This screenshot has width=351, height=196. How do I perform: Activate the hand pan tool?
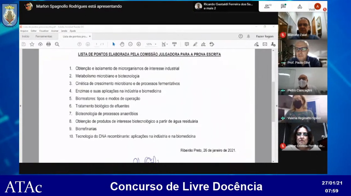[122, 44]
